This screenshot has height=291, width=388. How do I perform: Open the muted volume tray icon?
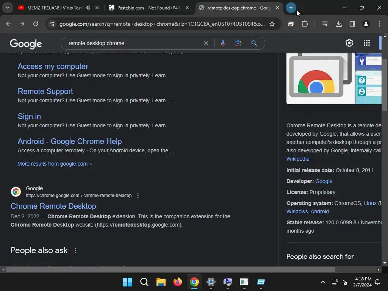[344, 282]
